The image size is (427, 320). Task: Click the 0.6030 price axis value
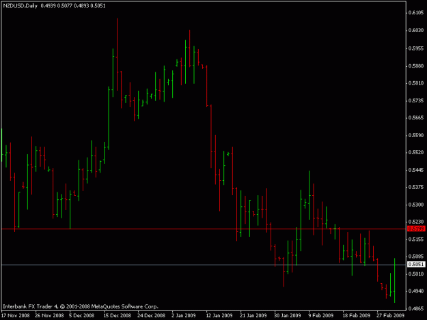tap(416, 30)
